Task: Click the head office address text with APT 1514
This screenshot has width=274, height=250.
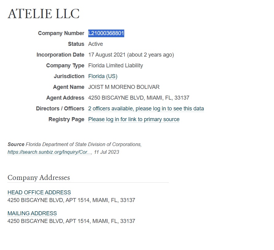Action: 71,200
